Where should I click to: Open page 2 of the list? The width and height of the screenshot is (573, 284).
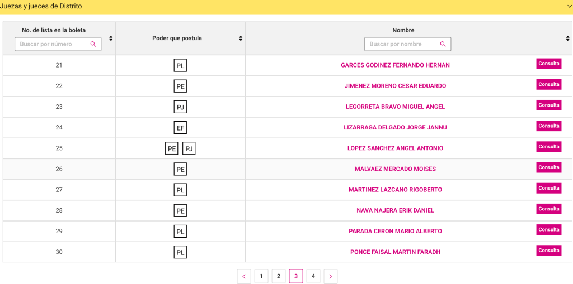coord(279,276)
